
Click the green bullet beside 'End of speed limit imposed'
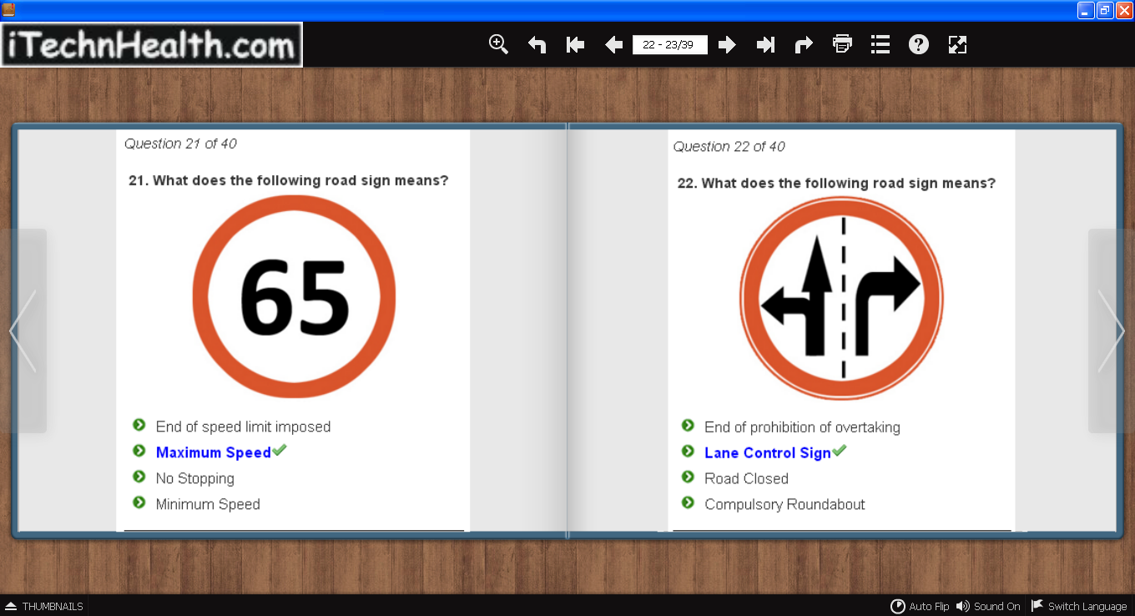pos(139,425)
